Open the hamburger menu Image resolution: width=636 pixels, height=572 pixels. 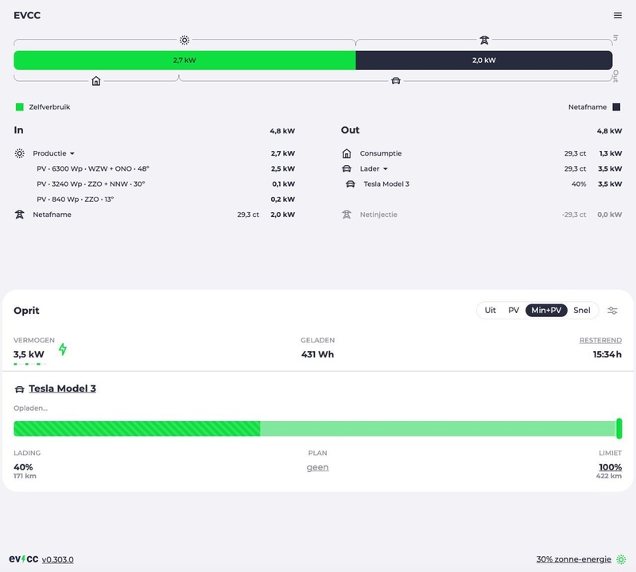pos(618,15)
